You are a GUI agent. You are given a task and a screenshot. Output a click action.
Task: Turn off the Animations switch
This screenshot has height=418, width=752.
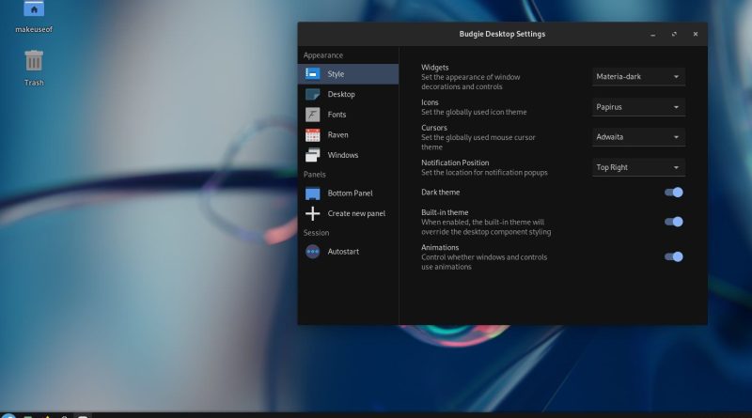[x=674, y=256]
